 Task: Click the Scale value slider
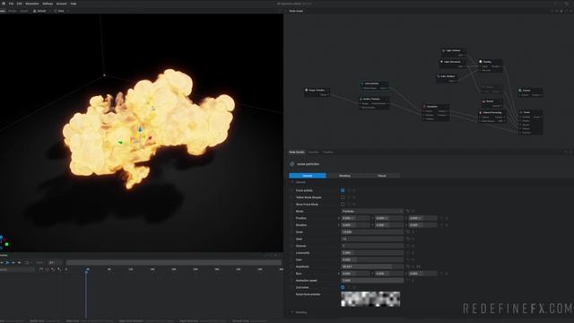(x=372, y=232)
